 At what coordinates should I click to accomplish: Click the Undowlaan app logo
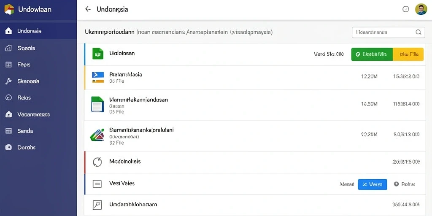pyautogui.click(x=9, y=9)
